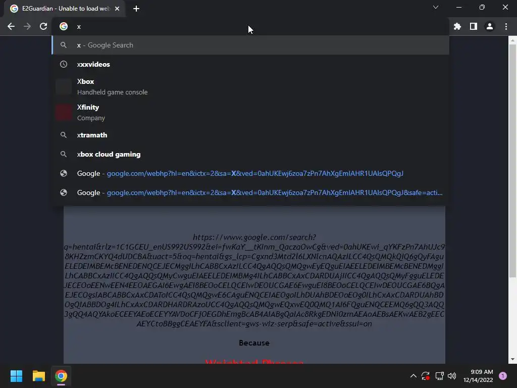The height and width of the screenshot is (388, 517).
Task: Select the Xbox handheld game console suggestion
Action: 250,87
